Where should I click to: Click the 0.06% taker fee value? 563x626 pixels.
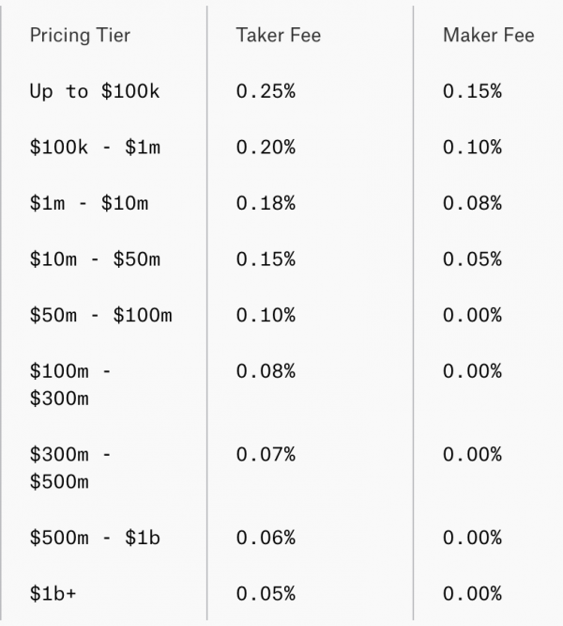[266, 538]
